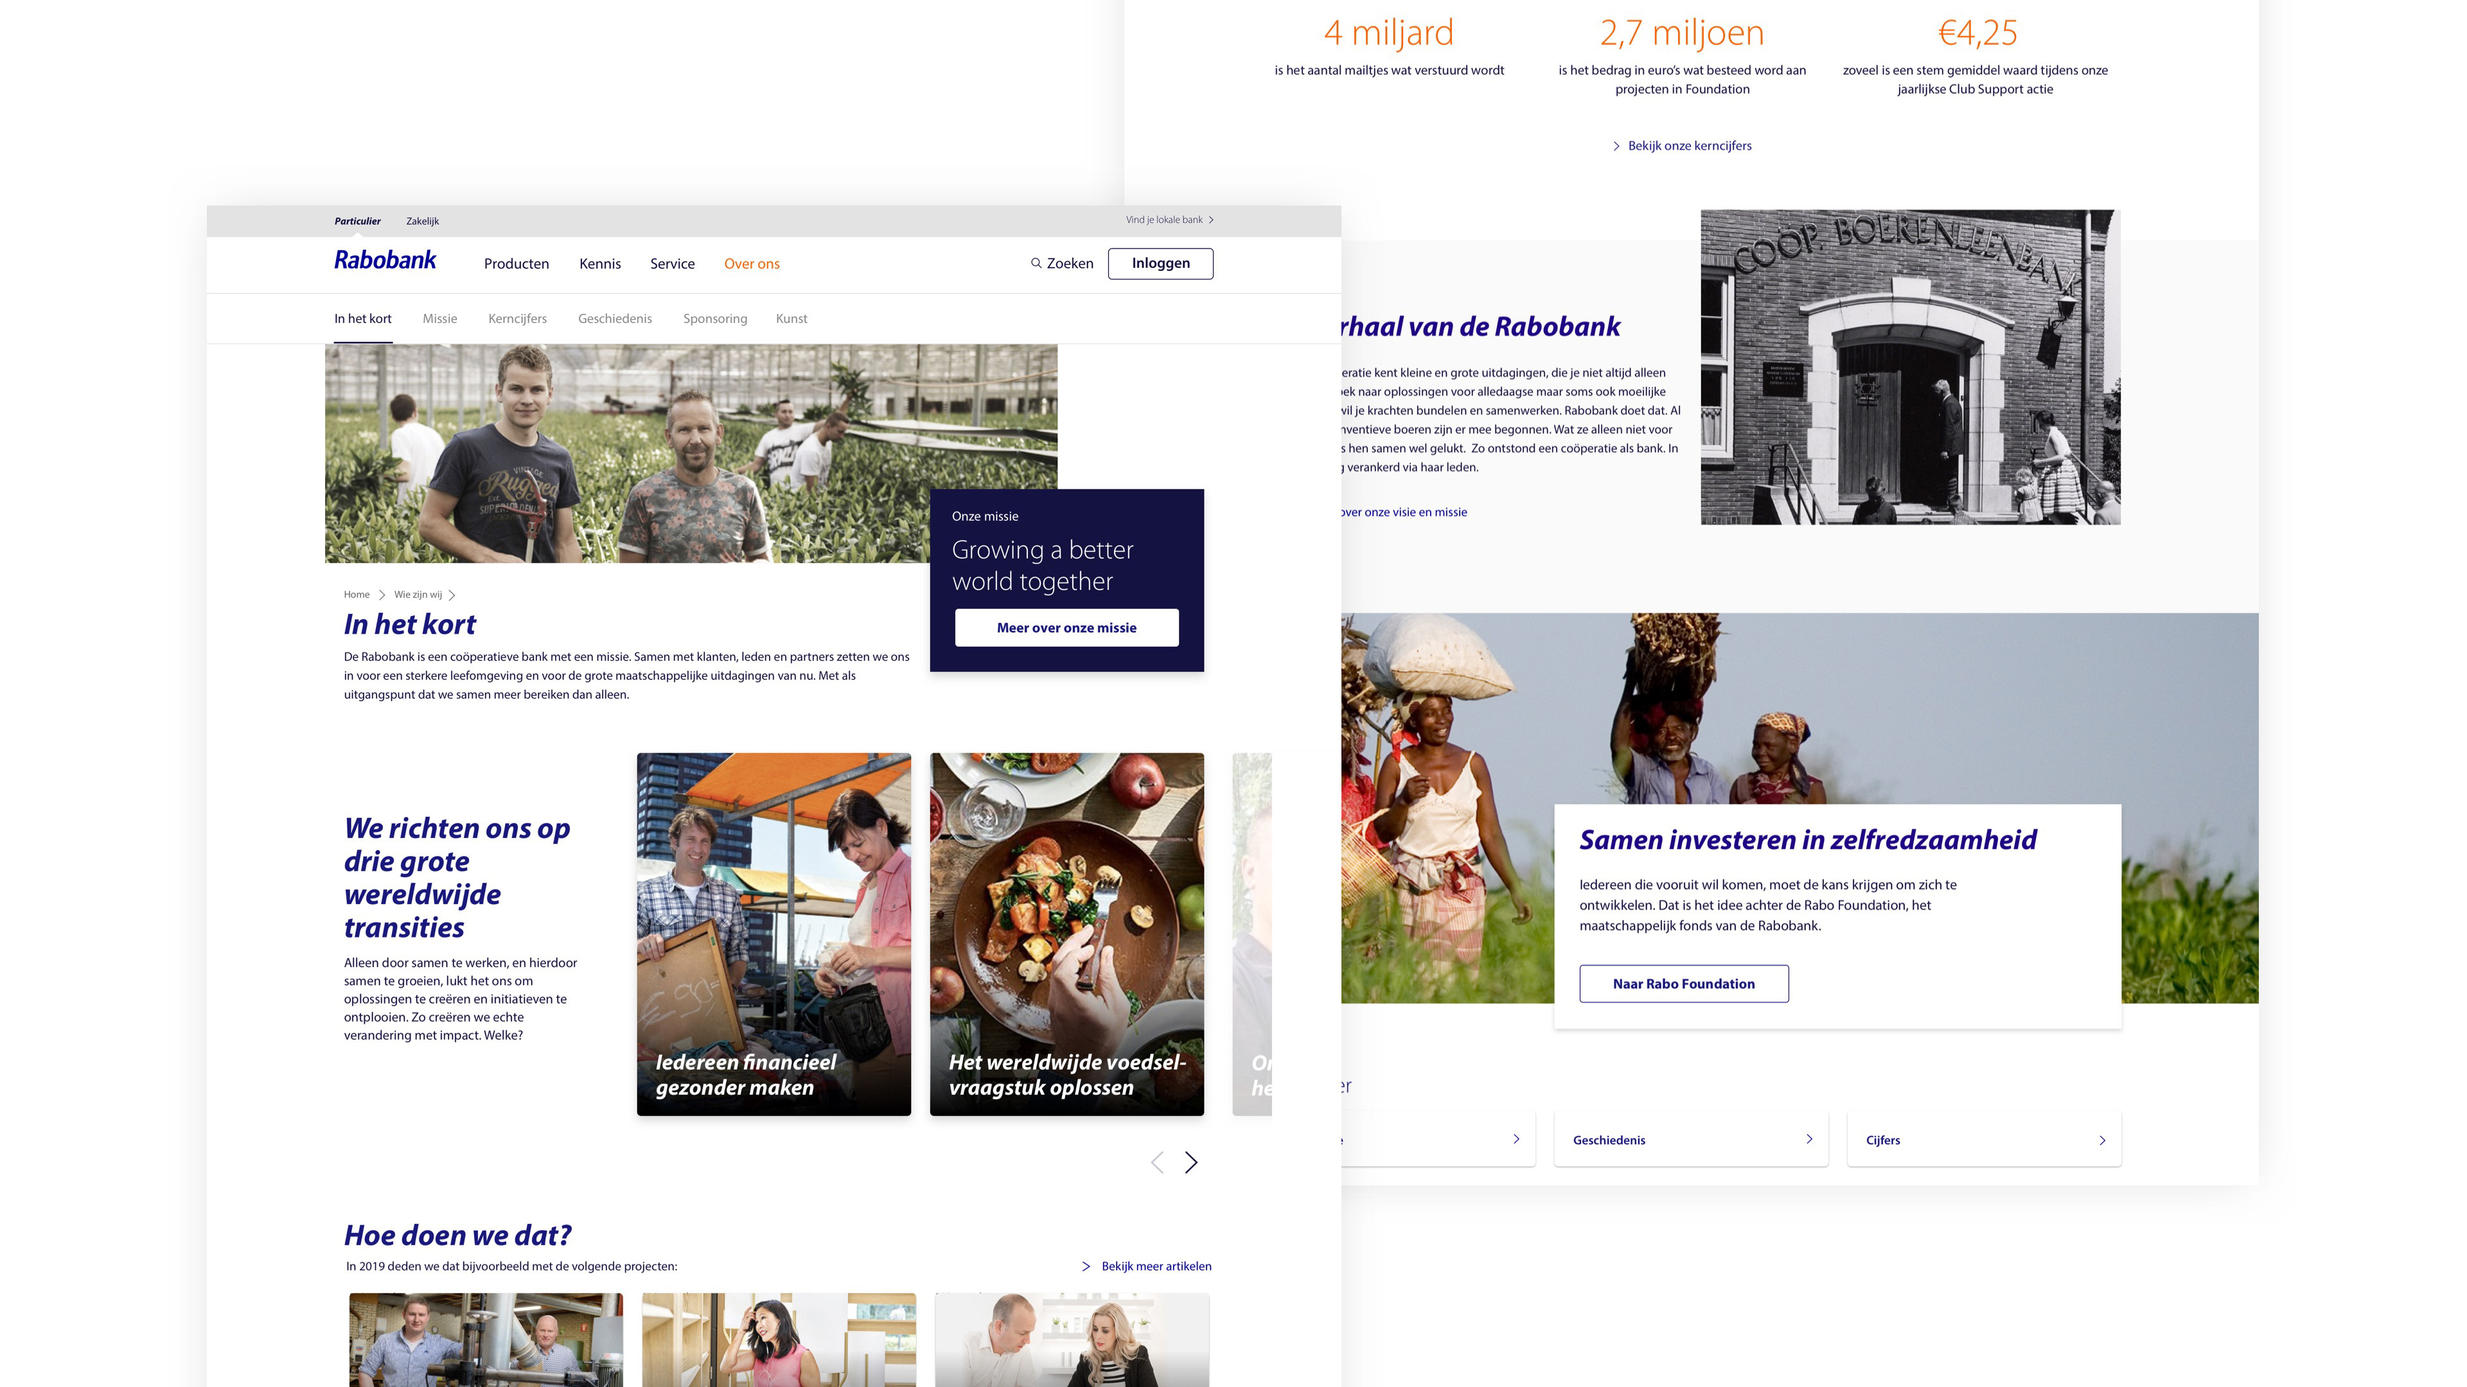Image resolution: width=2467 pixels, height=1387 pixels.
Task: Open the Kennis menu
Action: point(599,264)
